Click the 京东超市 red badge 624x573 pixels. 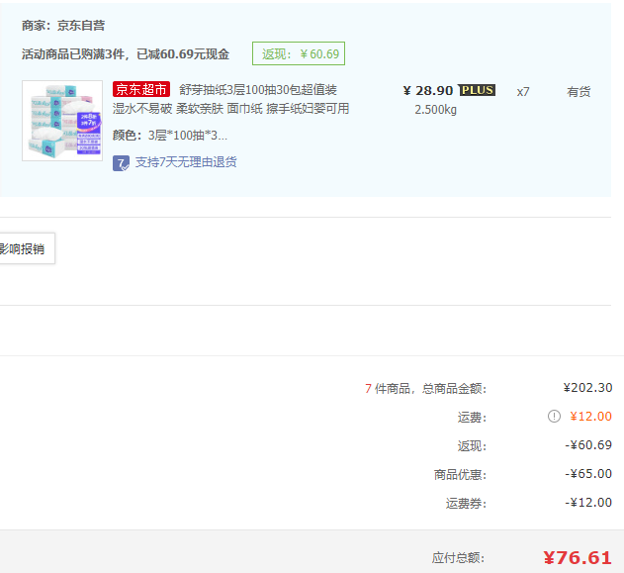tap(141, 89)
